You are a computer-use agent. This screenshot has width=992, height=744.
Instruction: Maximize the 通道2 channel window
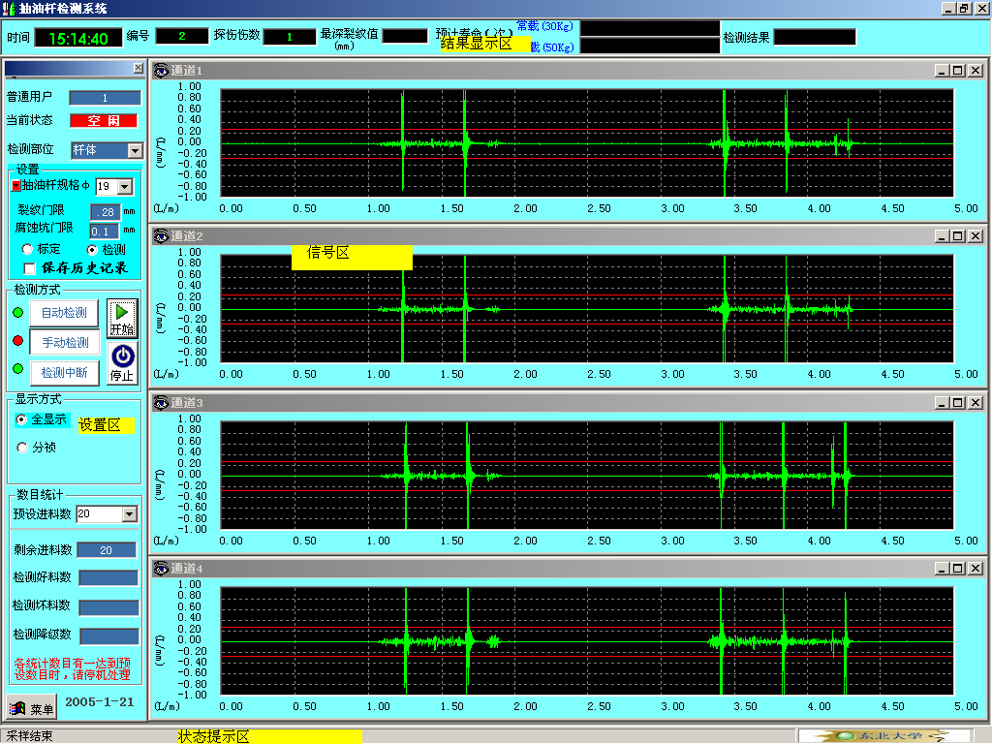[x=957, y=236]
